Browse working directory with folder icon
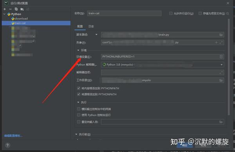 tap(221, 80)
